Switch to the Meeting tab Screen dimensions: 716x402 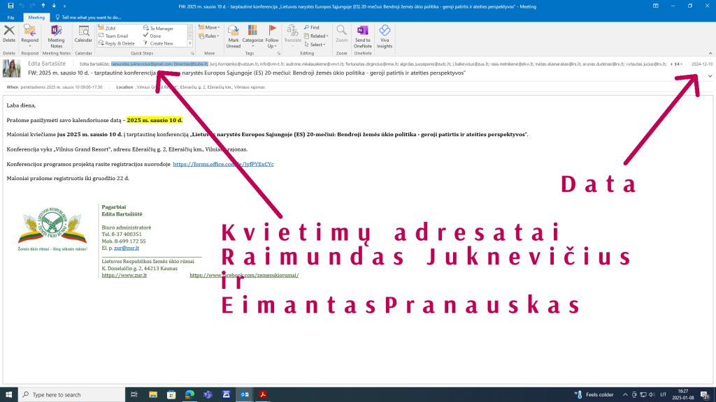pyautogui.click(x=36, y=17)
